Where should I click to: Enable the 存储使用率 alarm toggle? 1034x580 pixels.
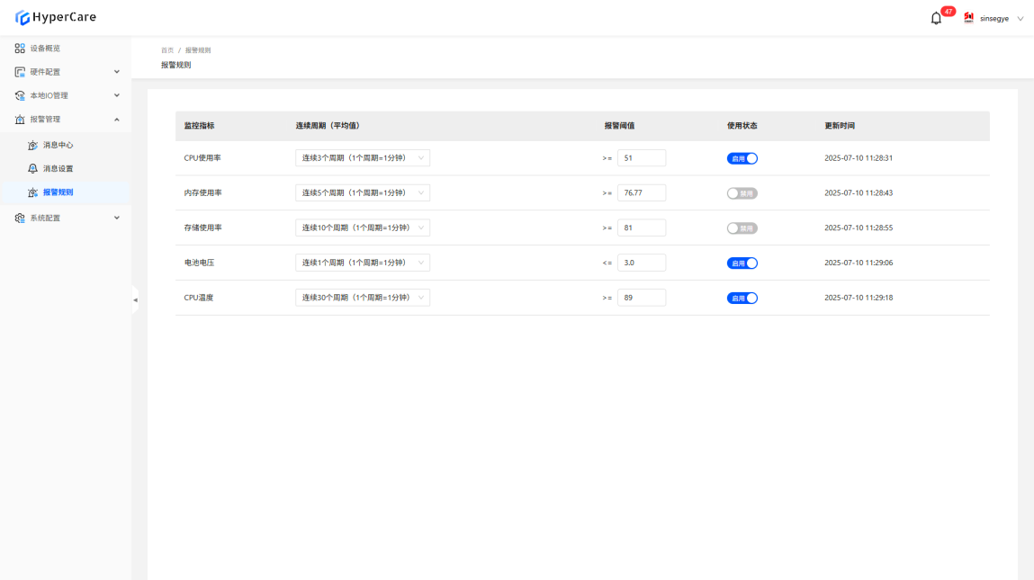point(742,228)
